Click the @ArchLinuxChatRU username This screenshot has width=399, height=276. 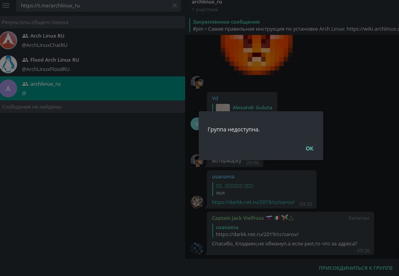coord(45,45)
